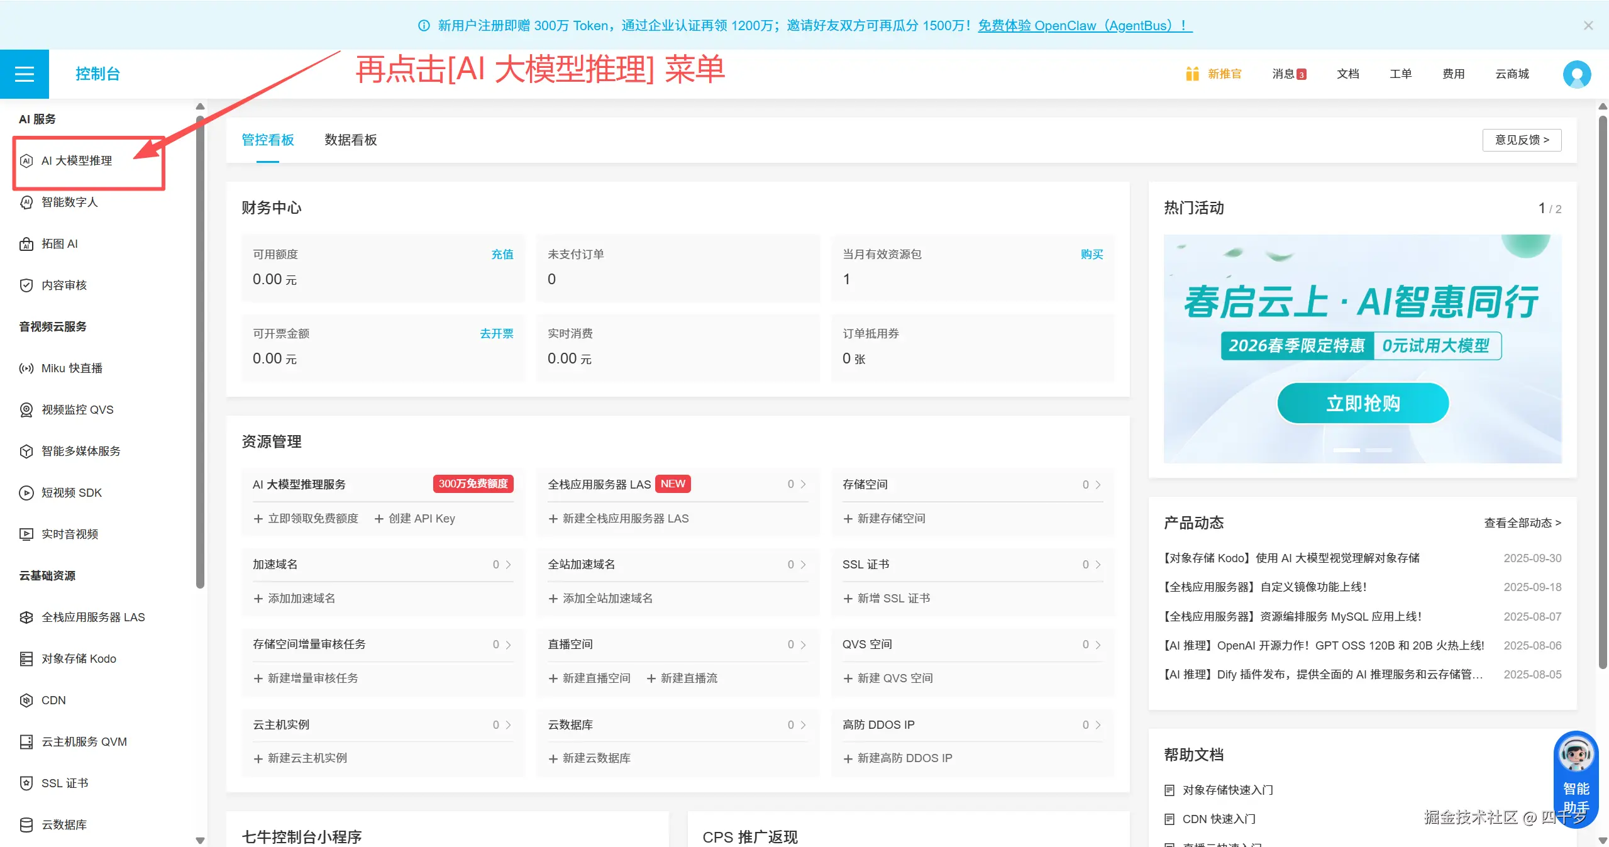This screenshot has height=847, width=1609.
Task: Select the second carousel dot in 热门活动
Action: tap(1380, 450)
